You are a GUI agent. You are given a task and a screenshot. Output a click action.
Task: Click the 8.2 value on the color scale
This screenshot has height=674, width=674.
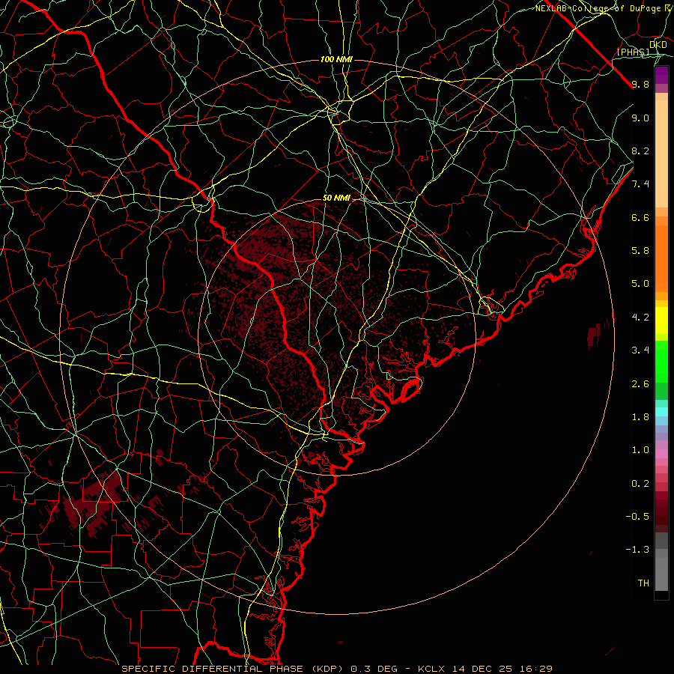[x=640, y=151]
